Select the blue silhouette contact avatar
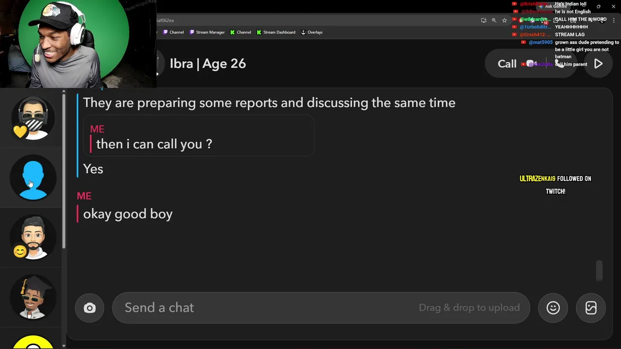This screenshot has width=621, height=349. [33, 178]
